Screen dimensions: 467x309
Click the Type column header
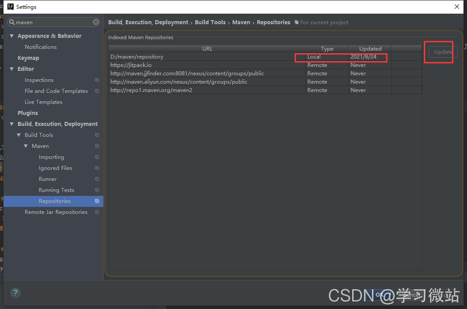coord(327,48)
